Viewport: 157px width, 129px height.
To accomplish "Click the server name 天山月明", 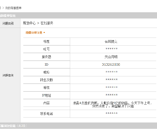I will click(111, 57).
